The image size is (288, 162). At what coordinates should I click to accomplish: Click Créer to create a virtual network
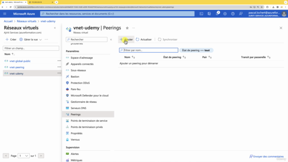pos(11,40)
